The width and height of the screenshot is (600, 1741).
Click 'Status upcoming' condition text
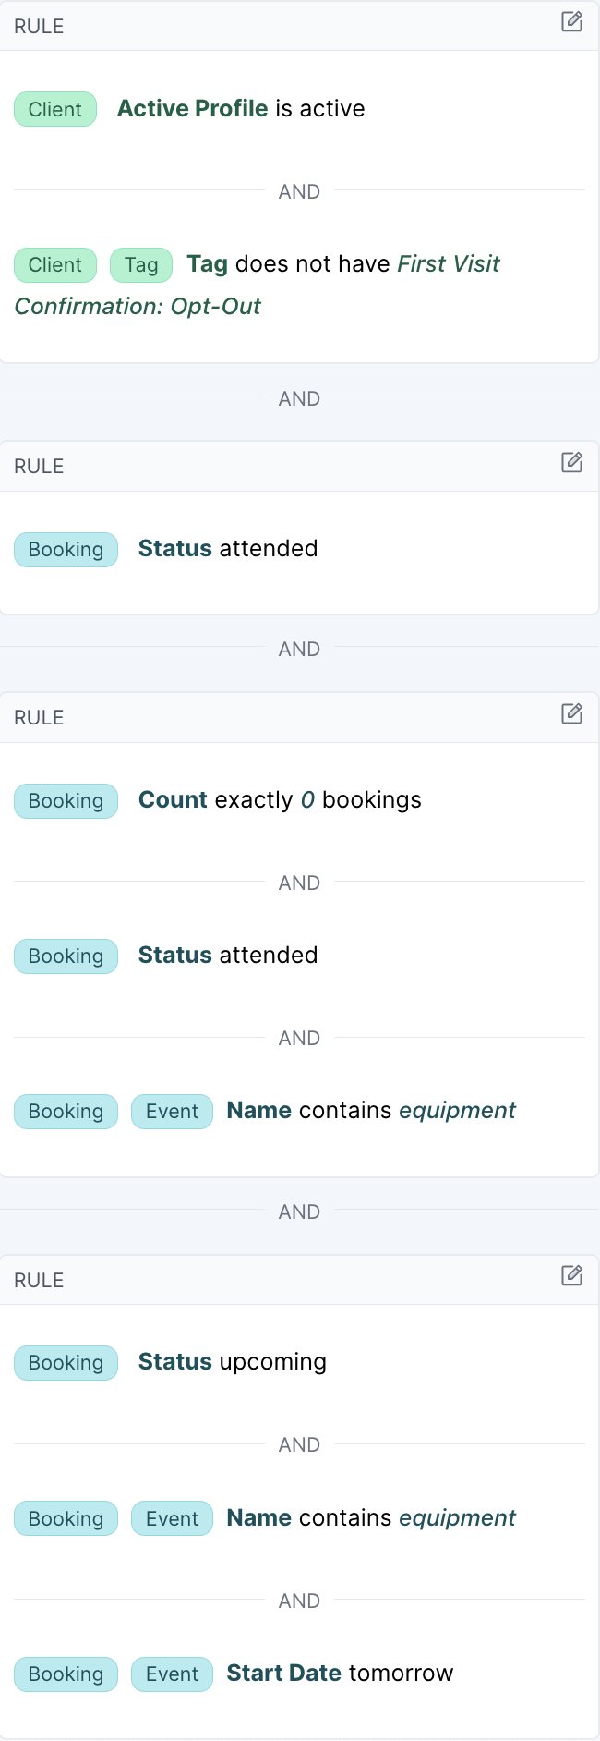point(233,1362)
